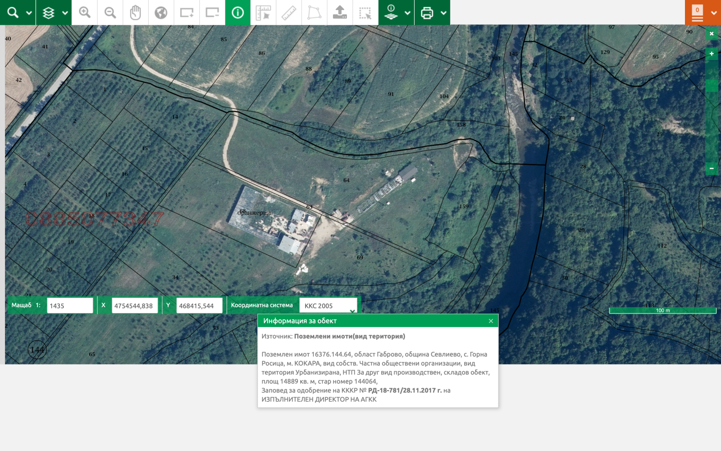Click the zoom level slider handle
This screenshot has height=451, width=721.
[x=712, y=85]
